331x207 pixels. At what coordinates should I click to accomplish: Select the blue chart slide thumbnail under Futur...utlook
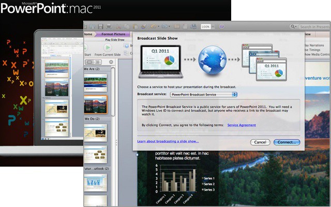[x=95, y=183]
